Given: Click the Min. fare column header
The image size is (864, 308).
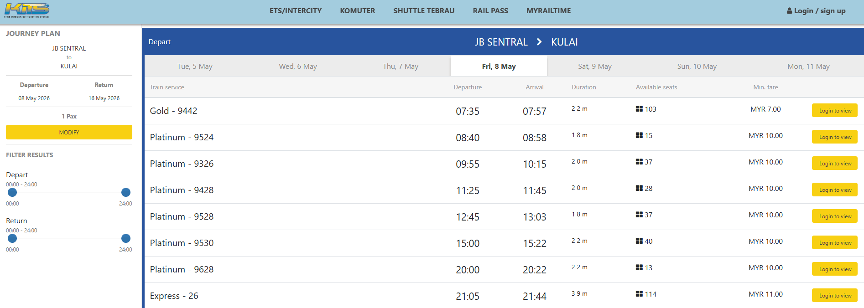Looking at the screenshot, I should click(x=765, y=87).
